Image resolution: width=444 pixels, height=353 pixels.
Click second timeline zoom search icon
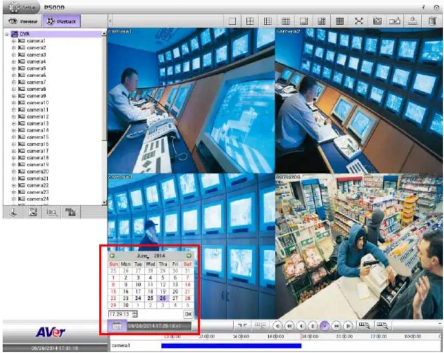click(x=382, y=326)
